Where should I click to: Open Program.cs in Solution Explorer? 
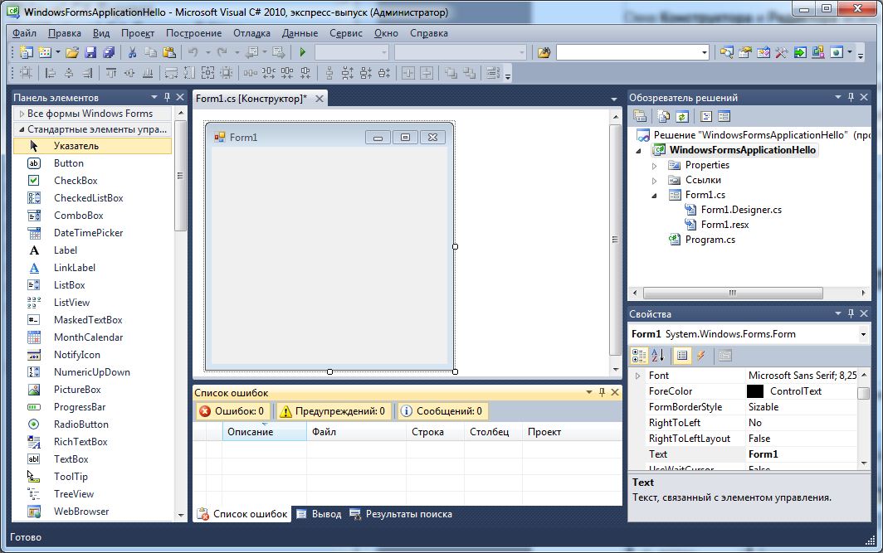(x=710, y=240)
